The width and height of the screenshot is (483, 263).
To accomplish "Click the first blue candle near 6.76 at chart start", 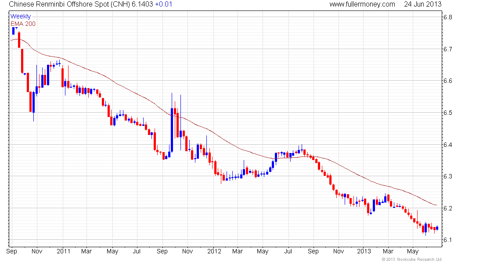I will 14,31.
